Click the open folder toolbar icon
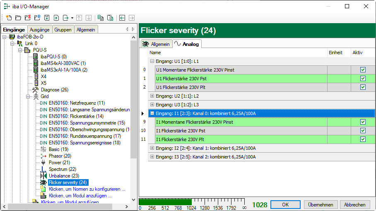 (x=18, y=18)
